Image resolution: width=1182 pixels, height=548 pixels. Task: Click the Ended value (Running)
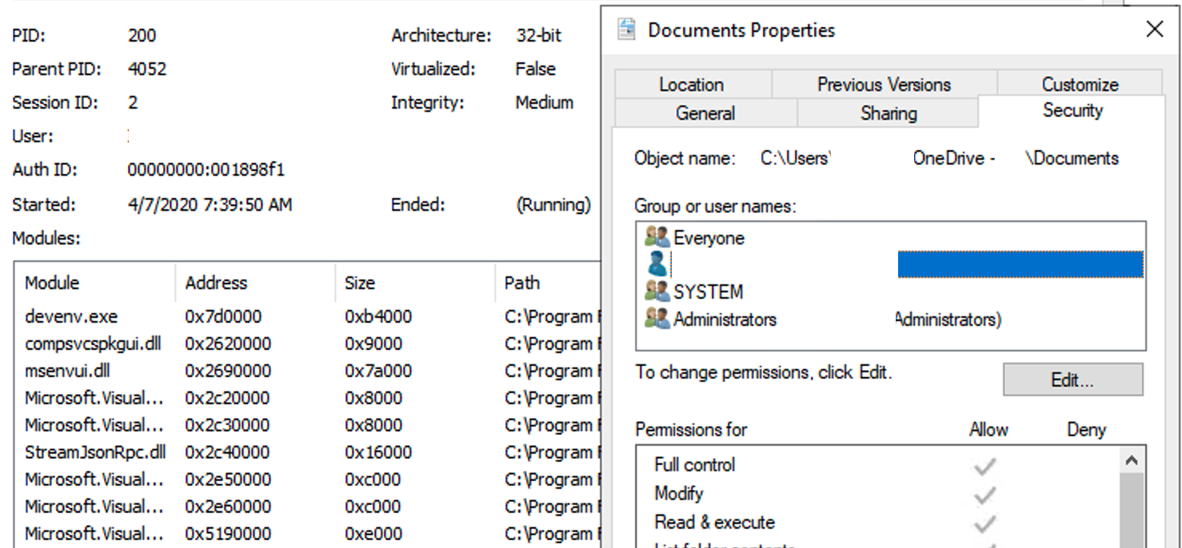553,205
